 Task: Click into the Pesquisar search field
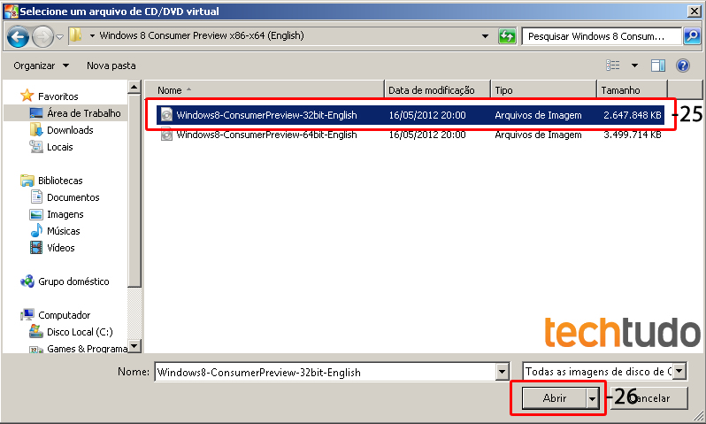point(601,36)
